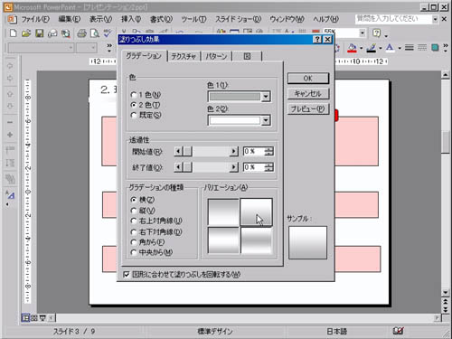Click the 開始値 transparency slider track
This screenshot has height=339, width=452.
point(210,151)
